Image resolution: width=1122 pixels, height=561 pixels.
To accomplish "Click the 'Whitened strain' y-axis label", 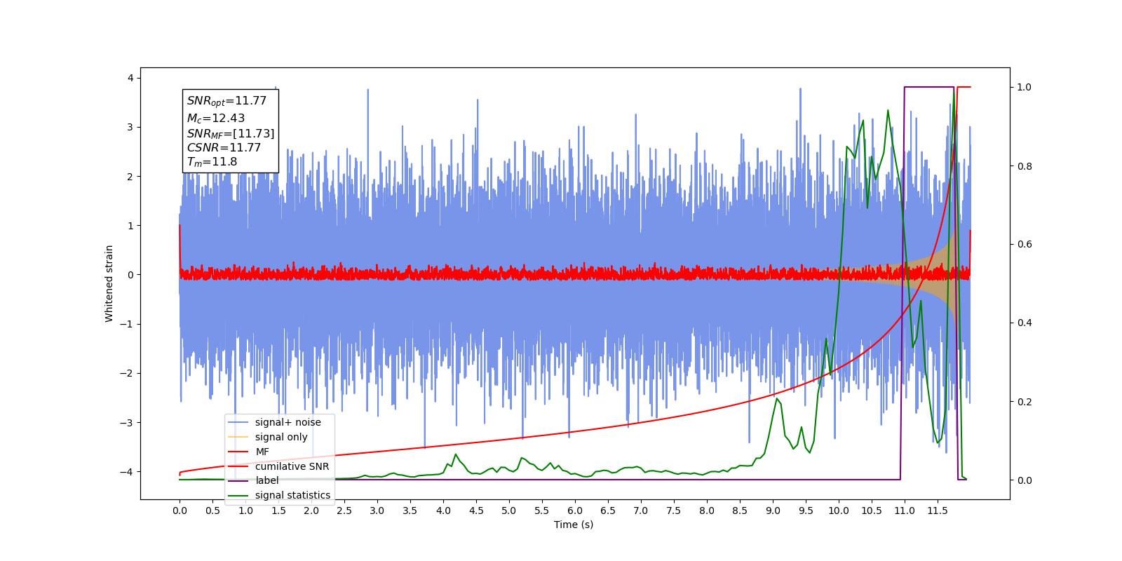I will [109, 283].
